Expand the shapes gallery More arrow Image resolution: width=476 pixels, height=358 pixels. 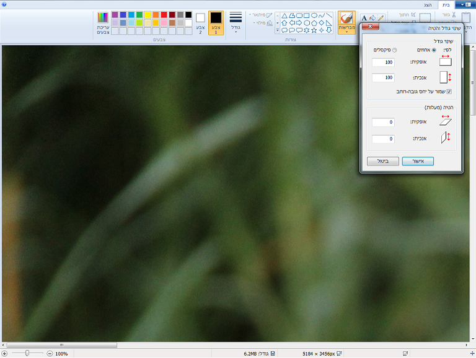[x=277, y=30]
